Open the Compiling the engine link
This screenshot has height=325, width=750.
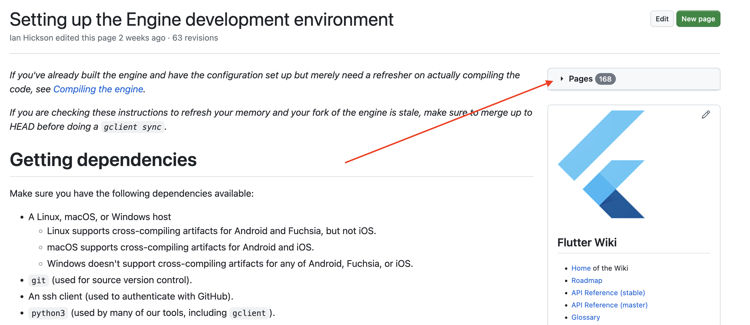[98, 89]
